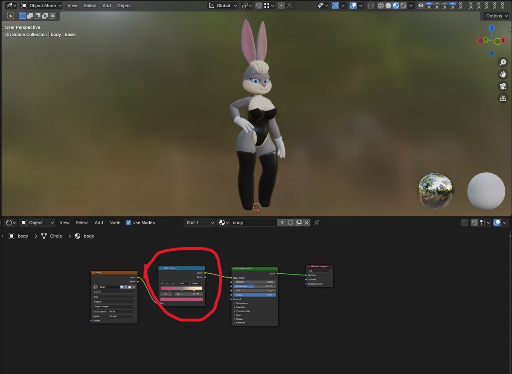512x374 pixels.
Task: Expand the Subsurface panel in Principled BSDF
Action: pyautogui.click(x=241, y=303)
